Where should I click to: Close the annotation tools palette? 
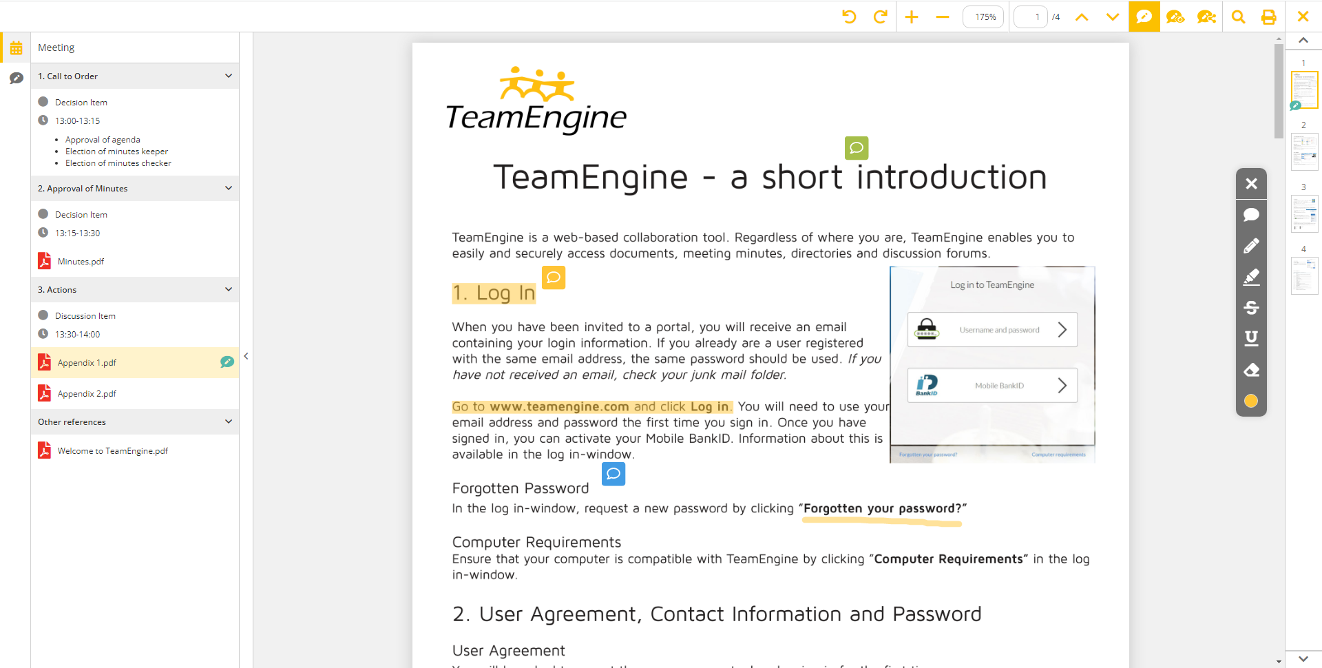(1251, 184)
